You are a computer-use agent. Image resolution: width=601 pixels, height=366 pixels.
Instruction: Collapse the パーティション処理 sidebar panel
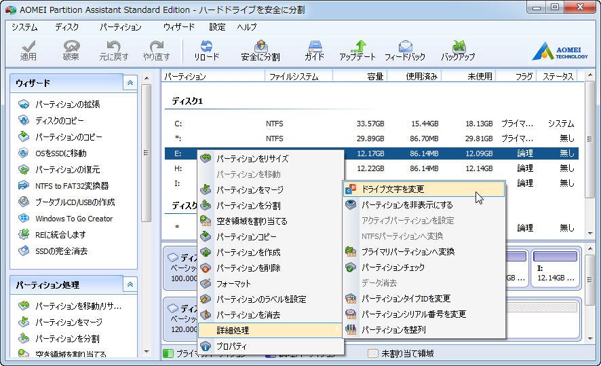tap(130, 285)
